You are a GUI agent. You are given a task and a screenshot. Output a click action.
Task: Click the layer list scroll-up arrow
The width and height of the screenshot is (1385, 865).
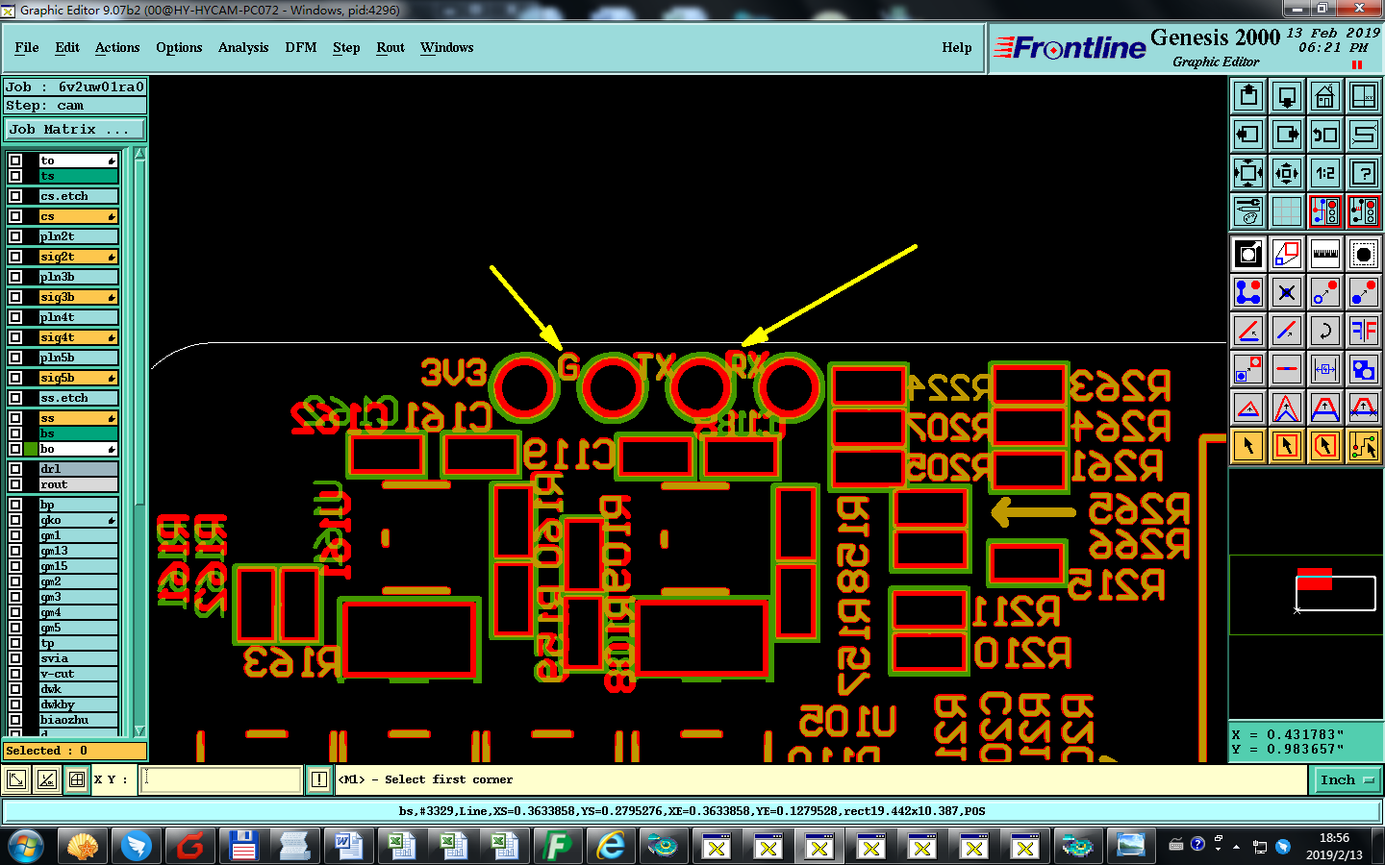pos(139,153)
